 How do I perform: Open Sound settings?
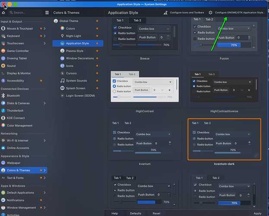(x=23, y=66)
